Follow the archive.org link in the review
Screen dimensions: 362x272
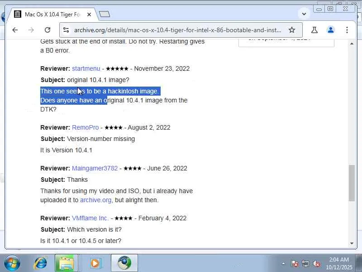pyautogui.click(x=96, y=200)
